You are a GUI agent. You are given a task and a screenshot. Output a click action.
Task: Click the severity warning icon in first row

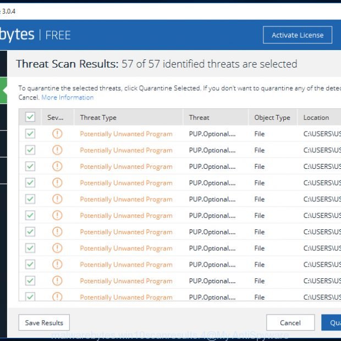click(x=57, y=134)
